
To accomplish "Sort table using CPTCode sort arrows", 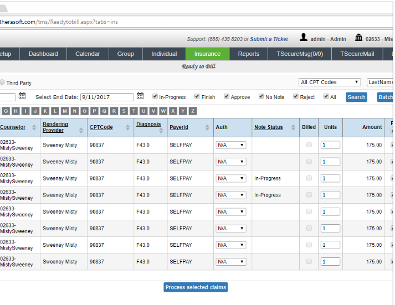I will 128,127.
